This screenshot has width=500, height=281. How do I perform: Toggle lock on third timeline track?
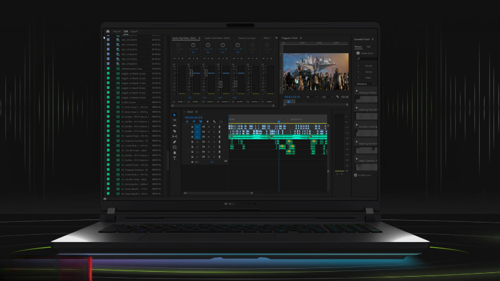pos(192,137)
